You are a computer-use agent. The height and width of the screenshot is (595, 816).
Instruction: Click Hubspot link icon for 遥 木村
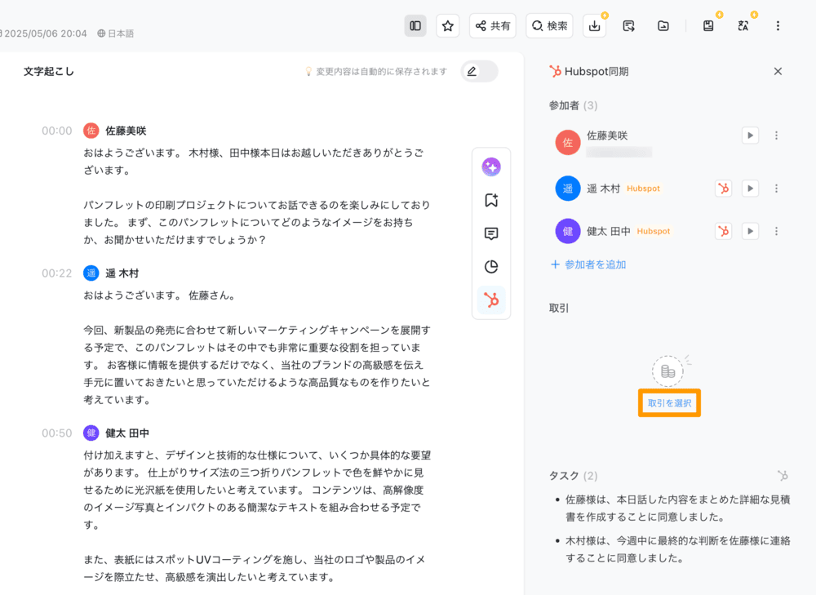coord(723,189)
